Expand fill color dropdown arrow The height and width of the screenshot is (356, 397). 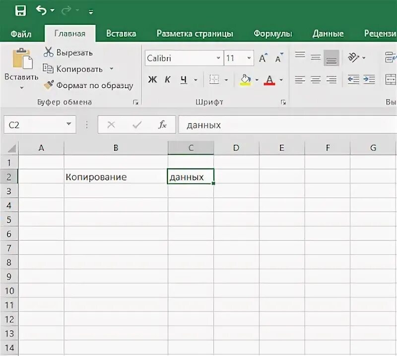click(257, 80)
